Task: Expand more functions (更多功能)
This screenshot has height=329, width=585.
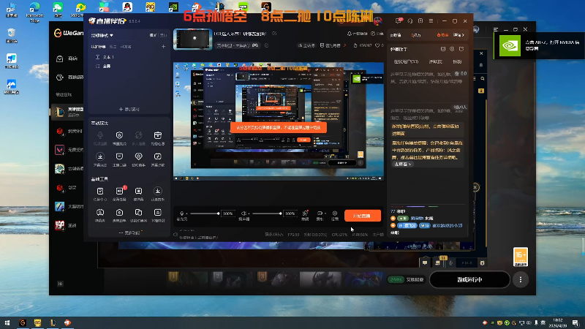Action: 130,232
